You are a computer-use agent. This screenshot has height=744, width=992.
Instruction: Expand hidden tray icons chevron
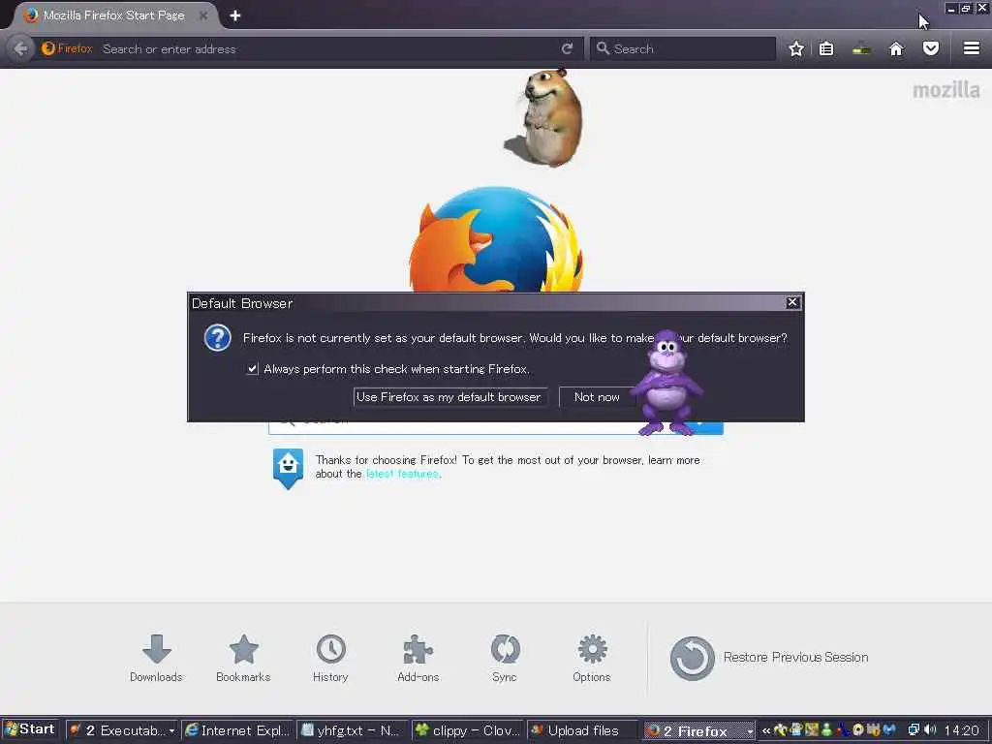[x=766, y=730]
